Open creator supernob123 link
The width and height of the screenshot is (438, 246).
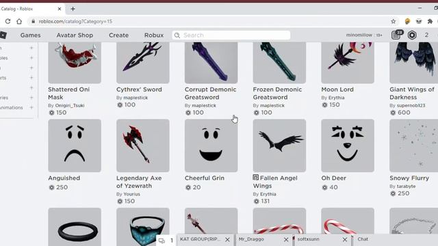point(411,105)
